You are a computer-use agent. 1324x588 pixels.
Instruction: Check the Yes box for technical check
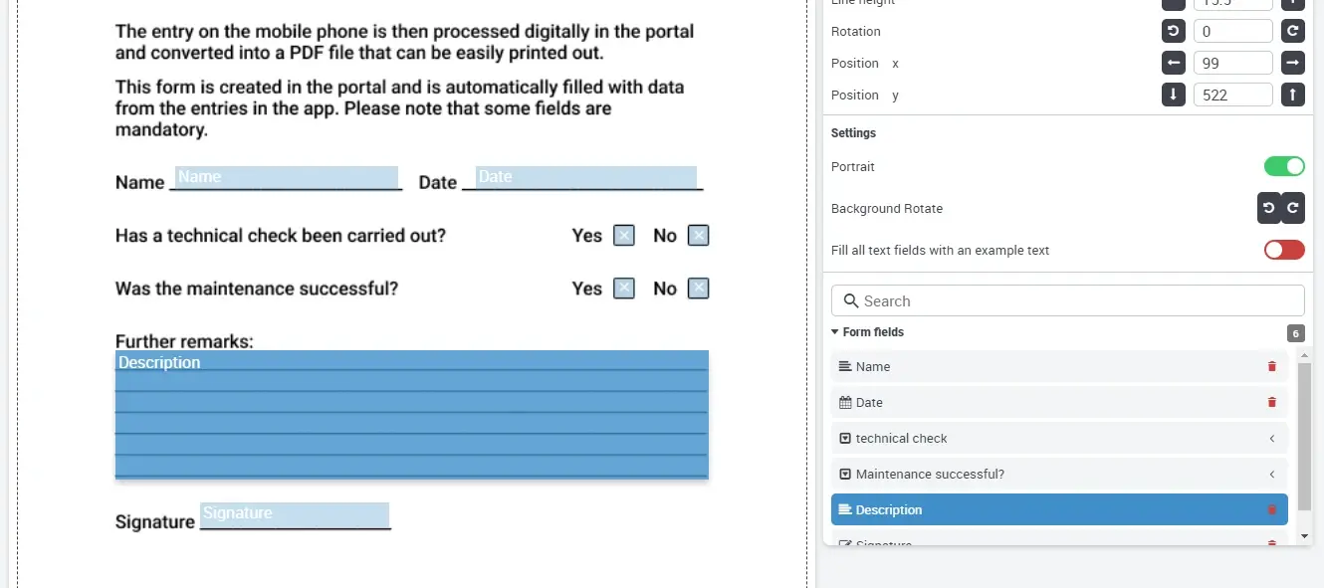623,236
